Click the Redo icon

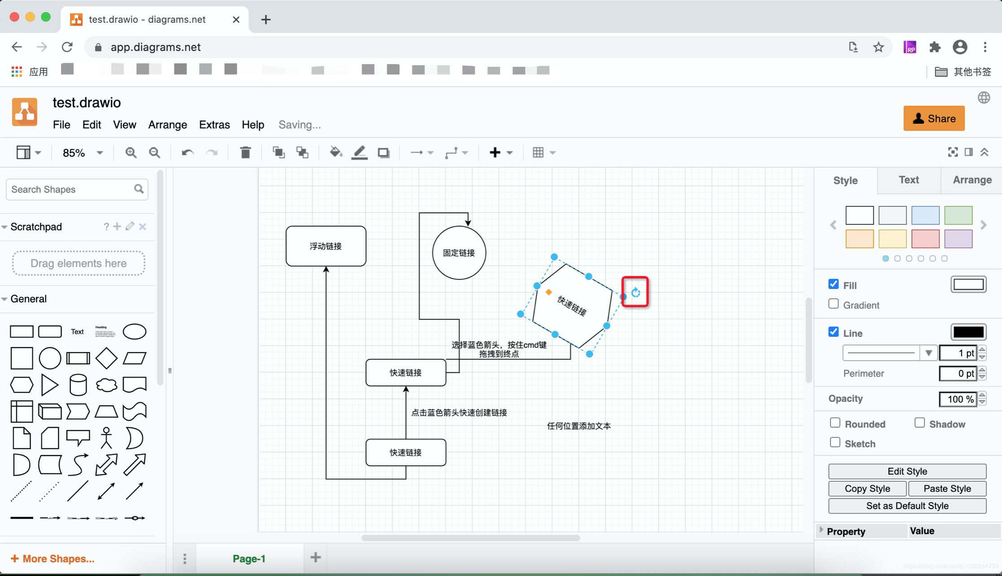point(212,153)
